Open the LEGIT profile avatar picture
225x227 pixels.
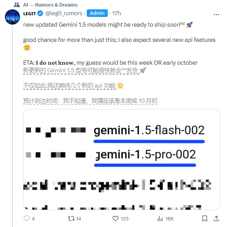coord(12,17)
